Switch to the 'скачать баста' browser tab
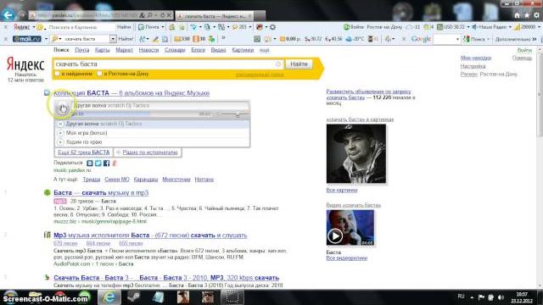Viewport: 543px width, 305px height. pos(215,16)
